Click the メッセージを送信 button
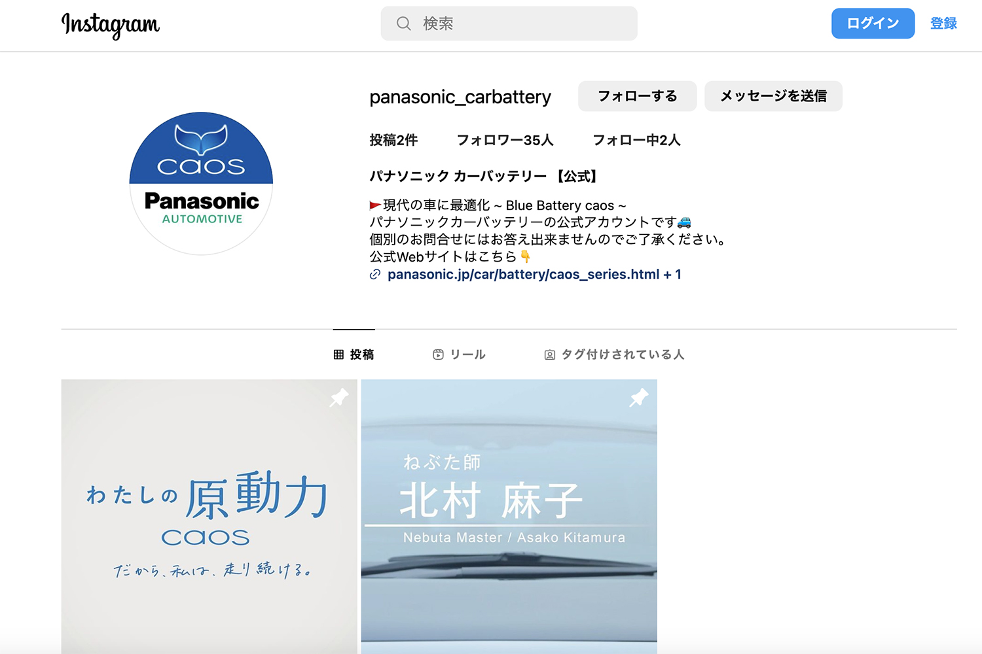 coord(773,96)
